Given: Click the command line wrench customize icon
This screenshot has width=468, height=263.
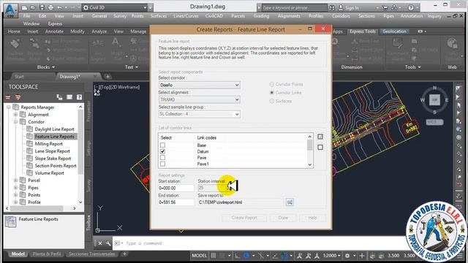Looking at the screenshot, I should point(108,243).
